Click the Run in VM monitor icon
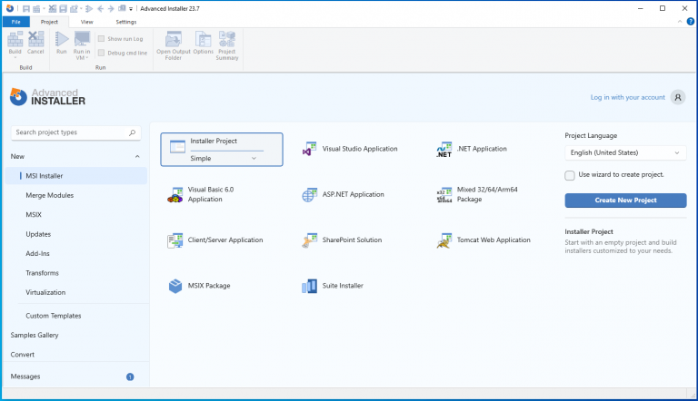The image size is (698, 401). (x=82, y=39)
